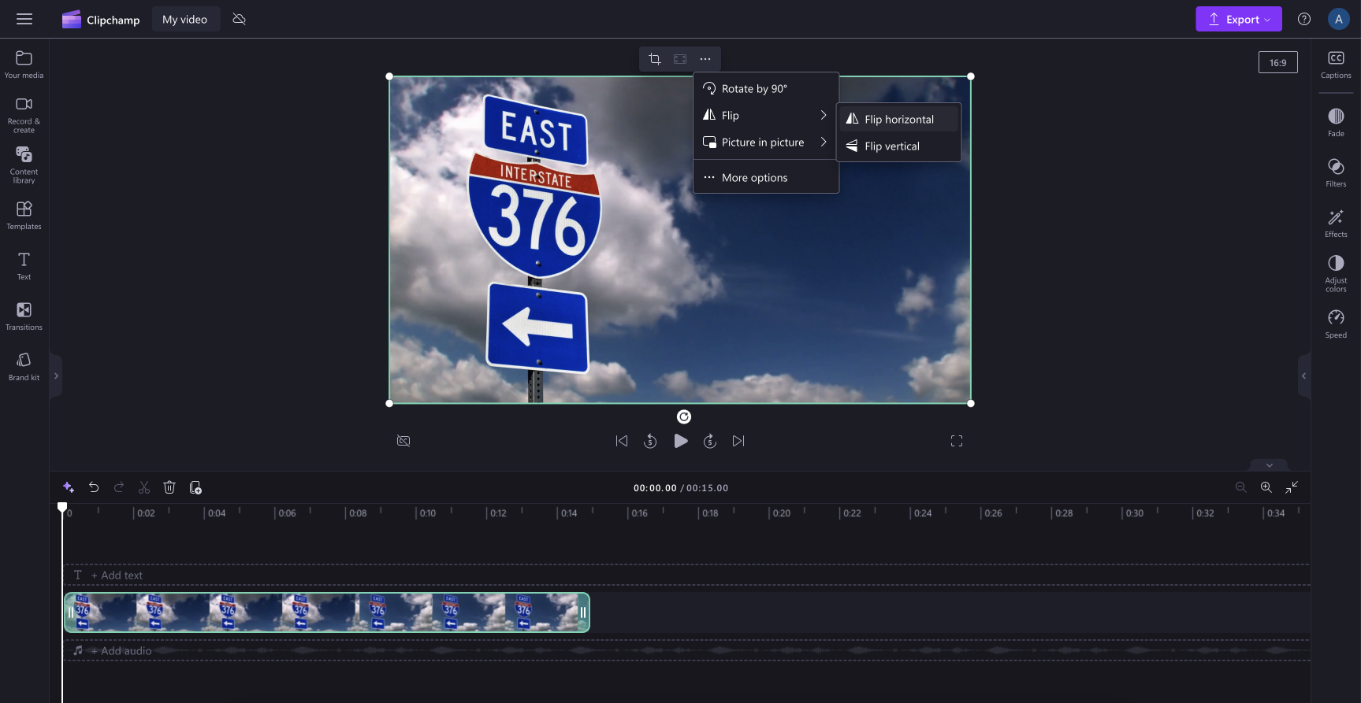Select the Interstate 376 video clip

tap(327, 612)
